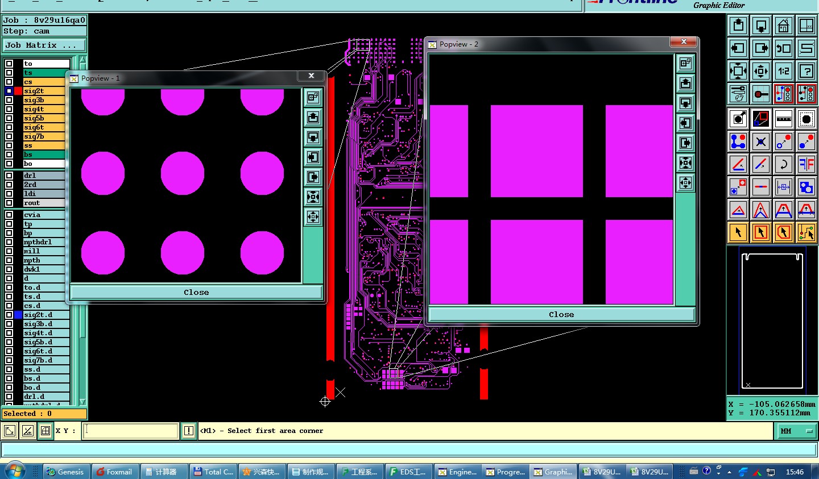Select layer sig4t in the layer list
This screenshot has width=819, height=479.
click(45, 109)
